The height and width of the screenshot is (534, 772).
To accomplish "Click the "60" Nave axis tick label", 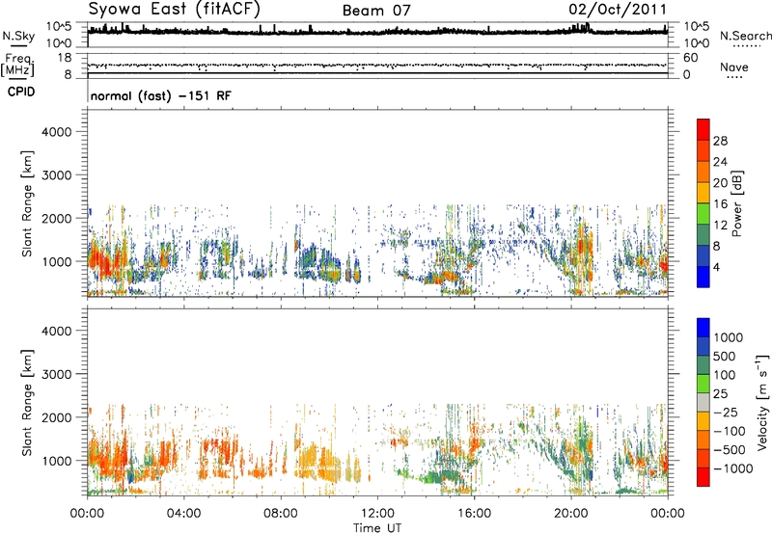I will coord(691,58).
